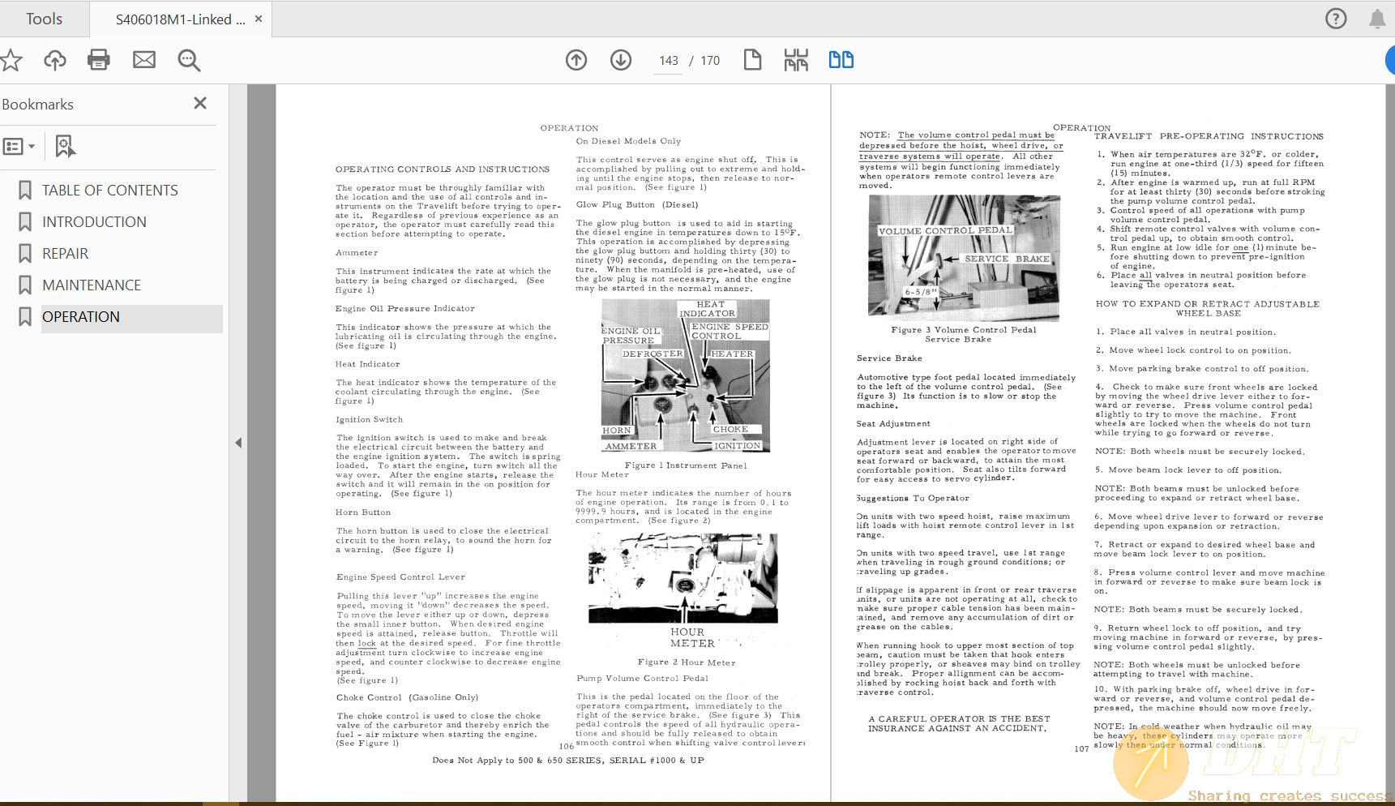Click the upload to cloud icon
This screenshot has height=806, width=1395.
point(55,60)
